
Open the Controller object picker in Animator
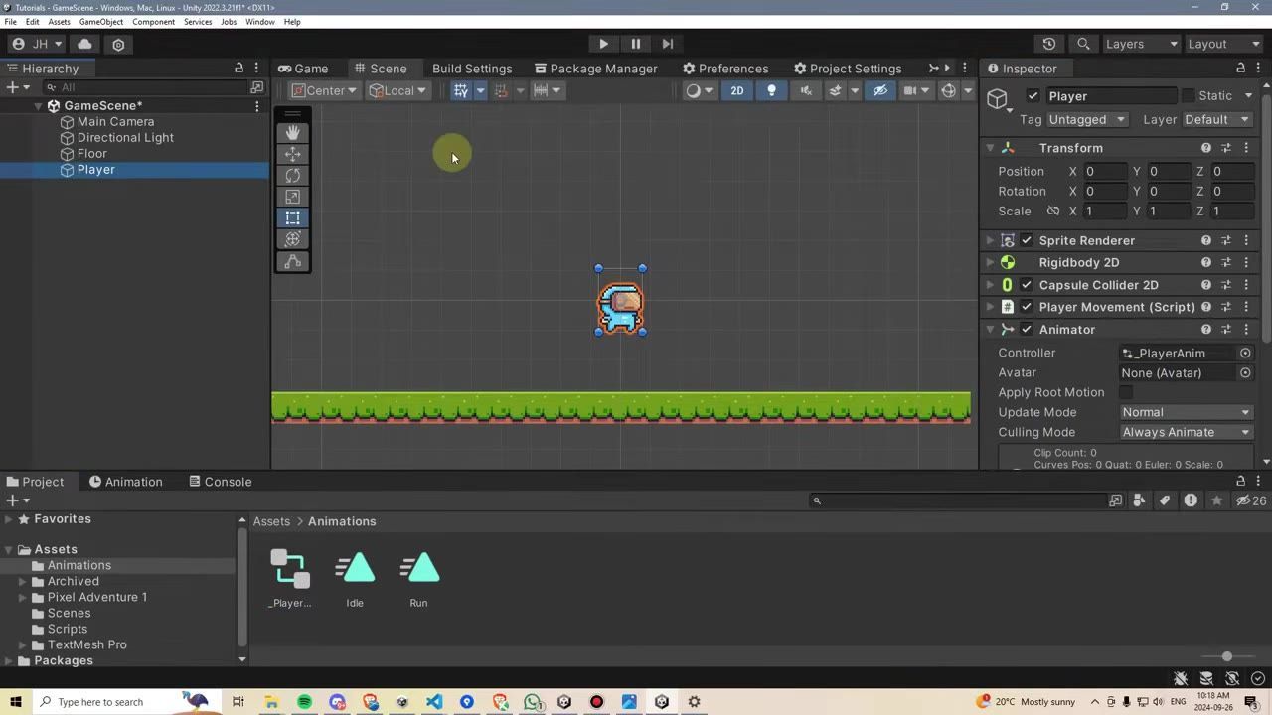coord(1245,353)
